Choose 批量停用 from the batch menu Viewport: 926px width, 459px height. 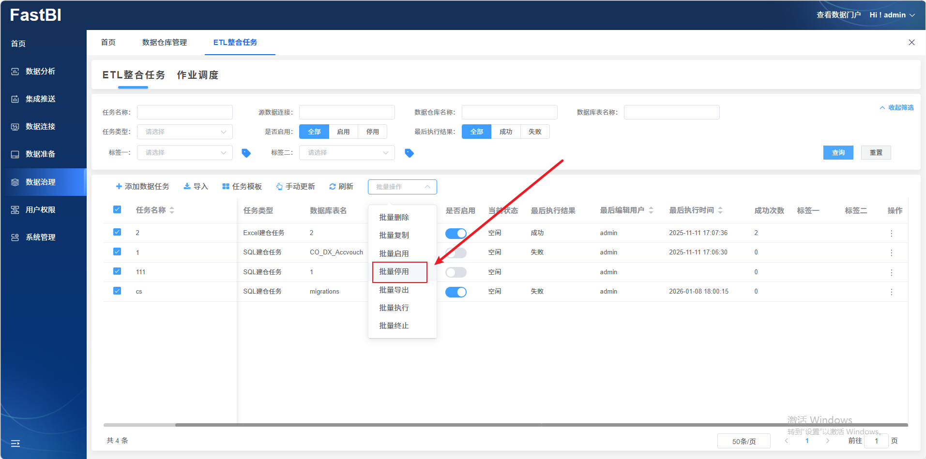pos(394,272)
